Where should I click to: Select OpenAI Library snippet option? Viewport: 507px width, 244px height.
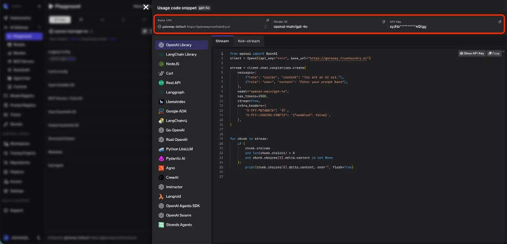point(182,45)
